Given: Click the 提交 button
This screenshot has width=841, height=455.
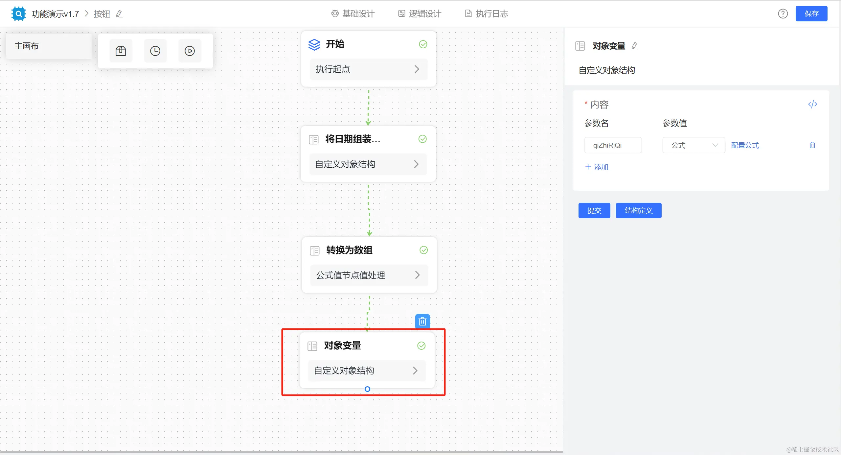Looking at the screenshot, I should click(594, 210).
